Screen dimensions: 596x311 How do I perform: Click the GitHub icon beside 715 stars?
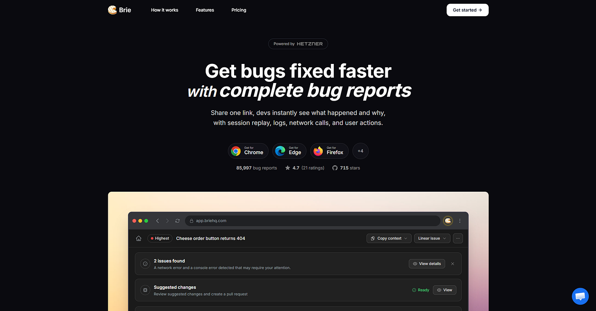coord(335,168)
